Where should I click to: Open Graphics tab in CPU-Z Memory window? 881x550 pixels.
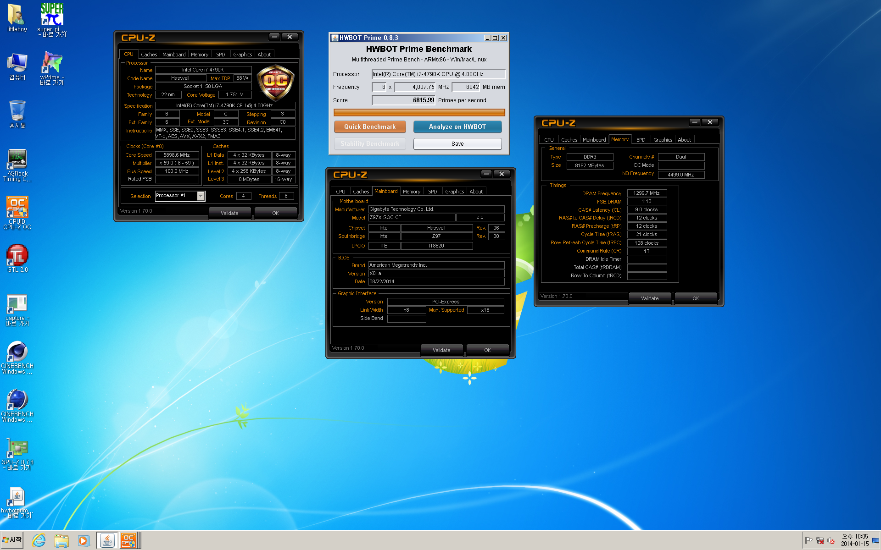663,140
